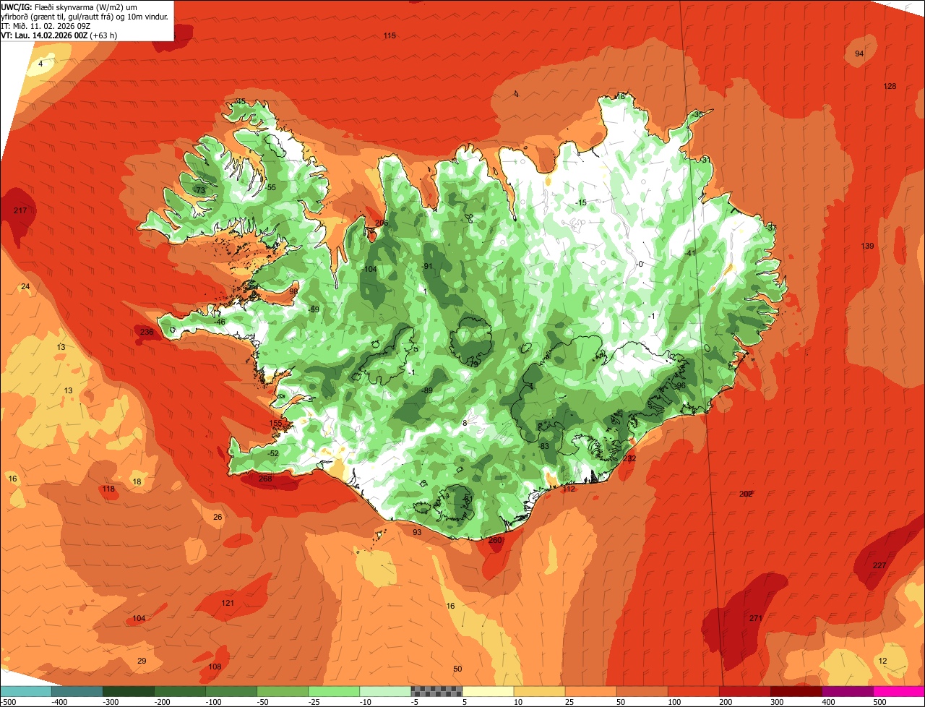Click the 268 value south of Reykjanes

[265, 479]
